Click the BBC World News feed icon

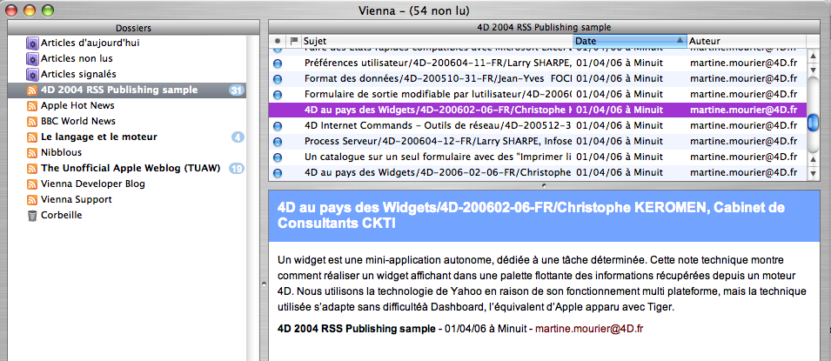(32, 121)
